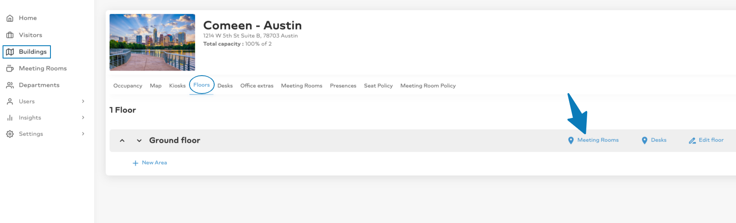Click the New Area link

pyautogui.click(x=150, y=163)
